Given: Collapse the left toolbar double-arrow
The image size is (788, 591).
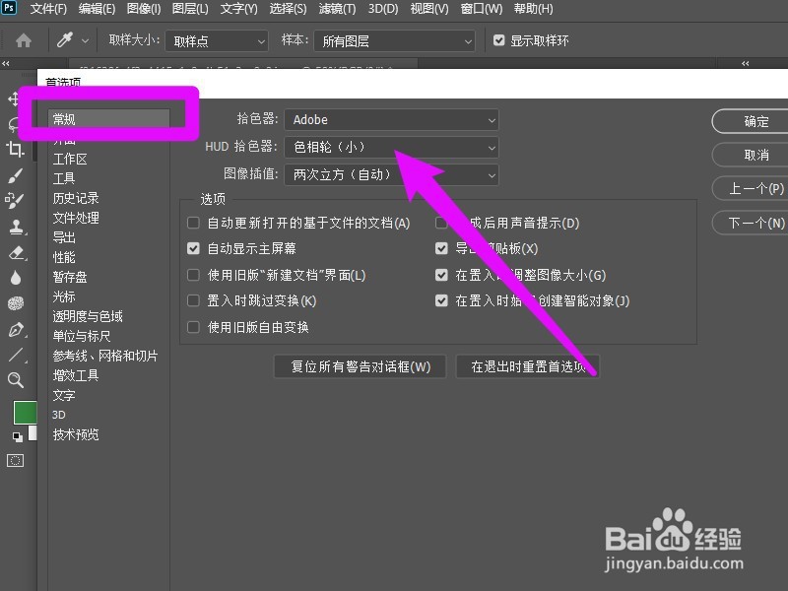Looking at the screenshot, I should click(x=6, y=63).
